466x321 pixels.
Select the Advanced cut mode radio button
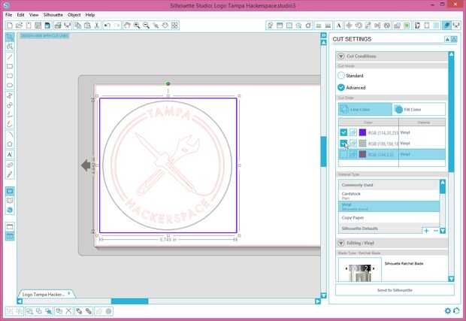(341, 87)
